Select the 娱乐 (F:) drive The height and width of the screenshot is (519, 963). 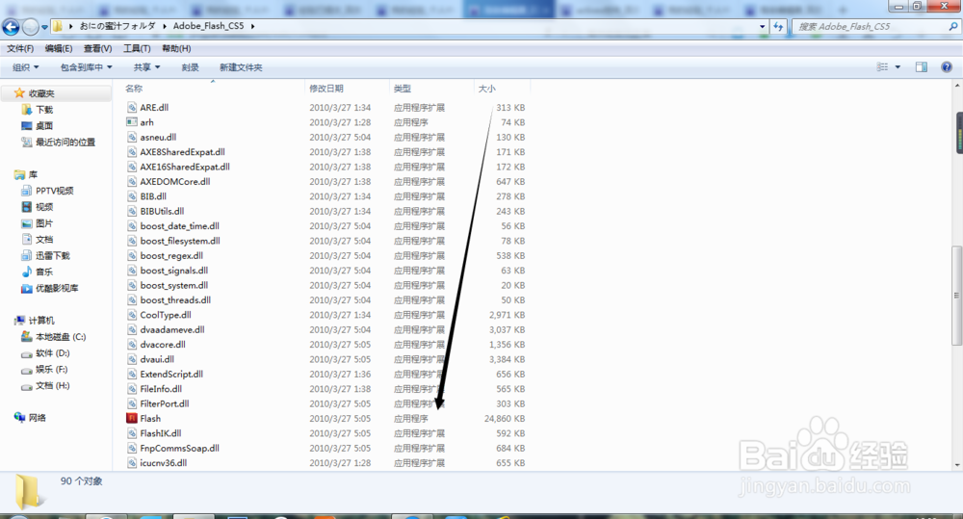point(52,369)
